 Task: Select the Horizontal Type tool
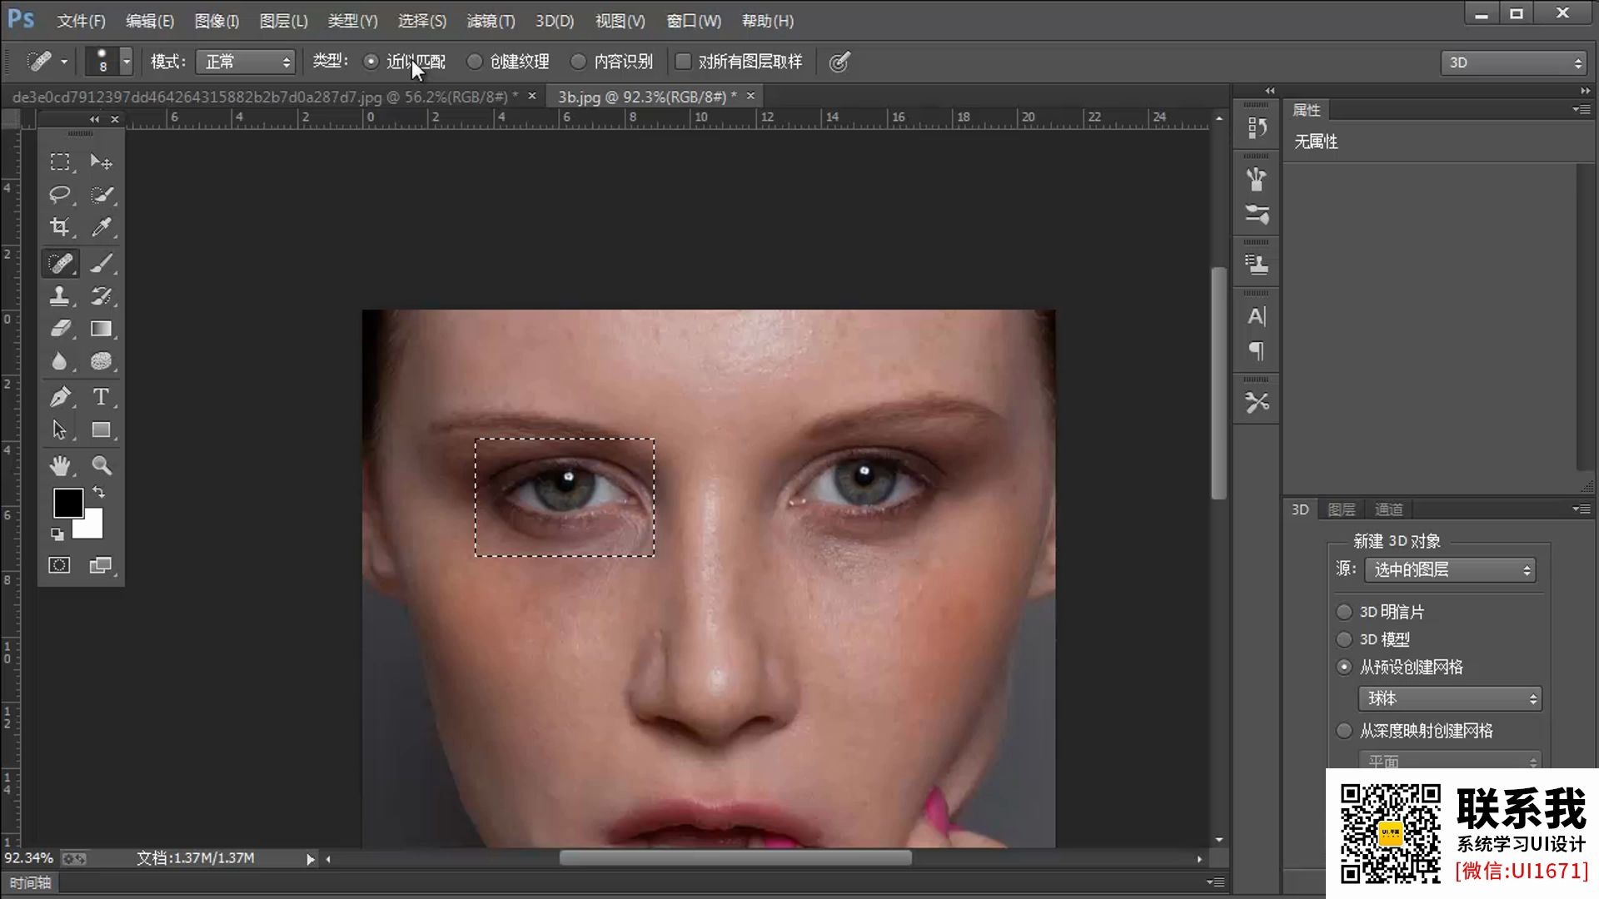coord(101,397)
